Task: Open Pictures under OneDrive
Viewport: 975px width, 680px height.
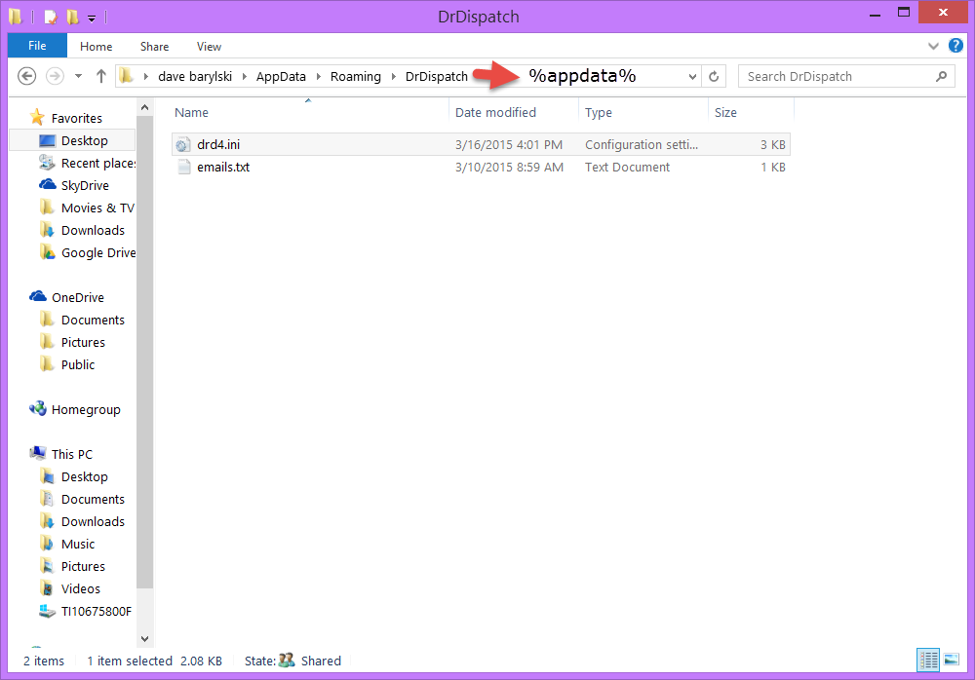Action: pos(83,342)
